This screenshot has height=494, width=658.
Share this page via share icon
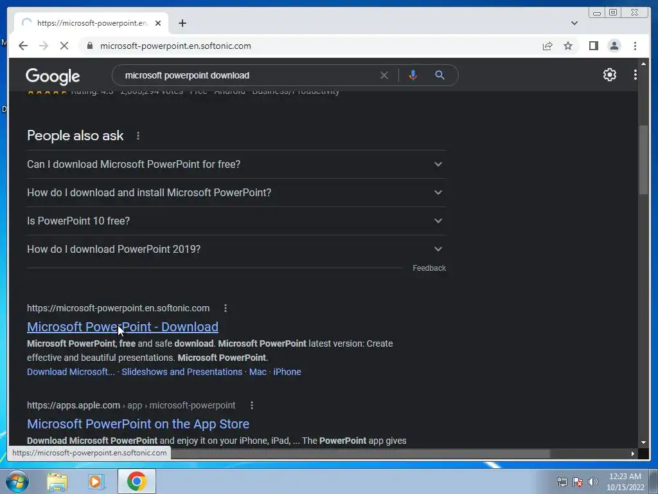click(x=547, y=46)
